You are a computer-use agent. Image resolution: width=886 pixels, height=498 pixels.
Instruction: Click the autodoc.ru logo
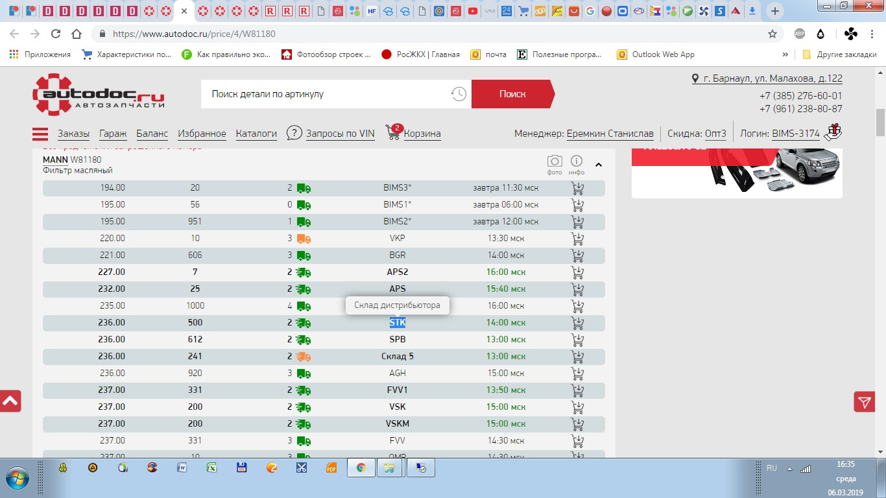(x=99, y=95)
